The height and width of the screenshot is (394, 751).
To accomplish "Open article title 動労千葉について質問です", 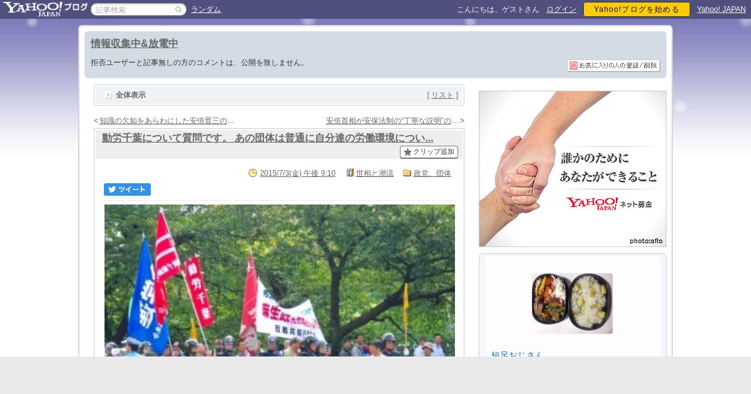I will [x=268, y=138].
